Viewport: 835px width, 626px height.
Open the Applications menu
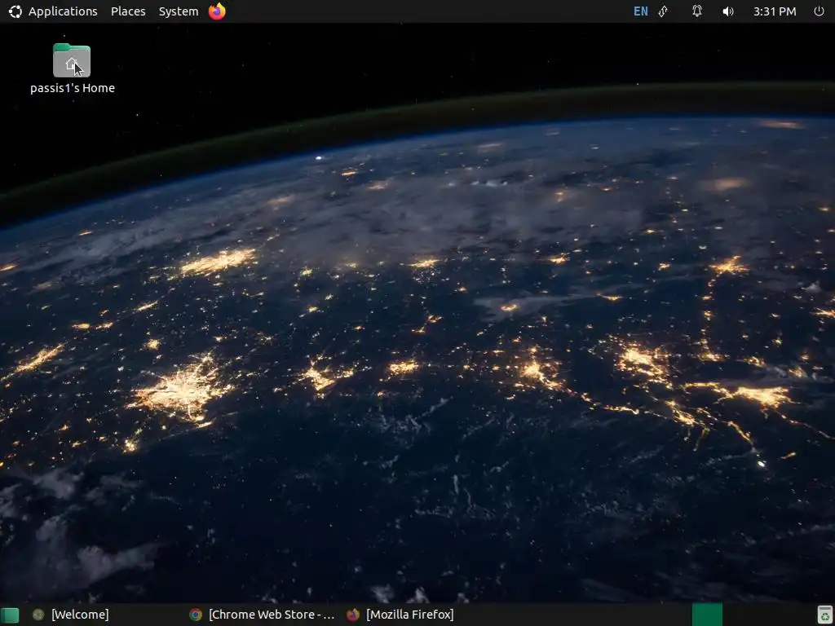(x=63, y=11)
